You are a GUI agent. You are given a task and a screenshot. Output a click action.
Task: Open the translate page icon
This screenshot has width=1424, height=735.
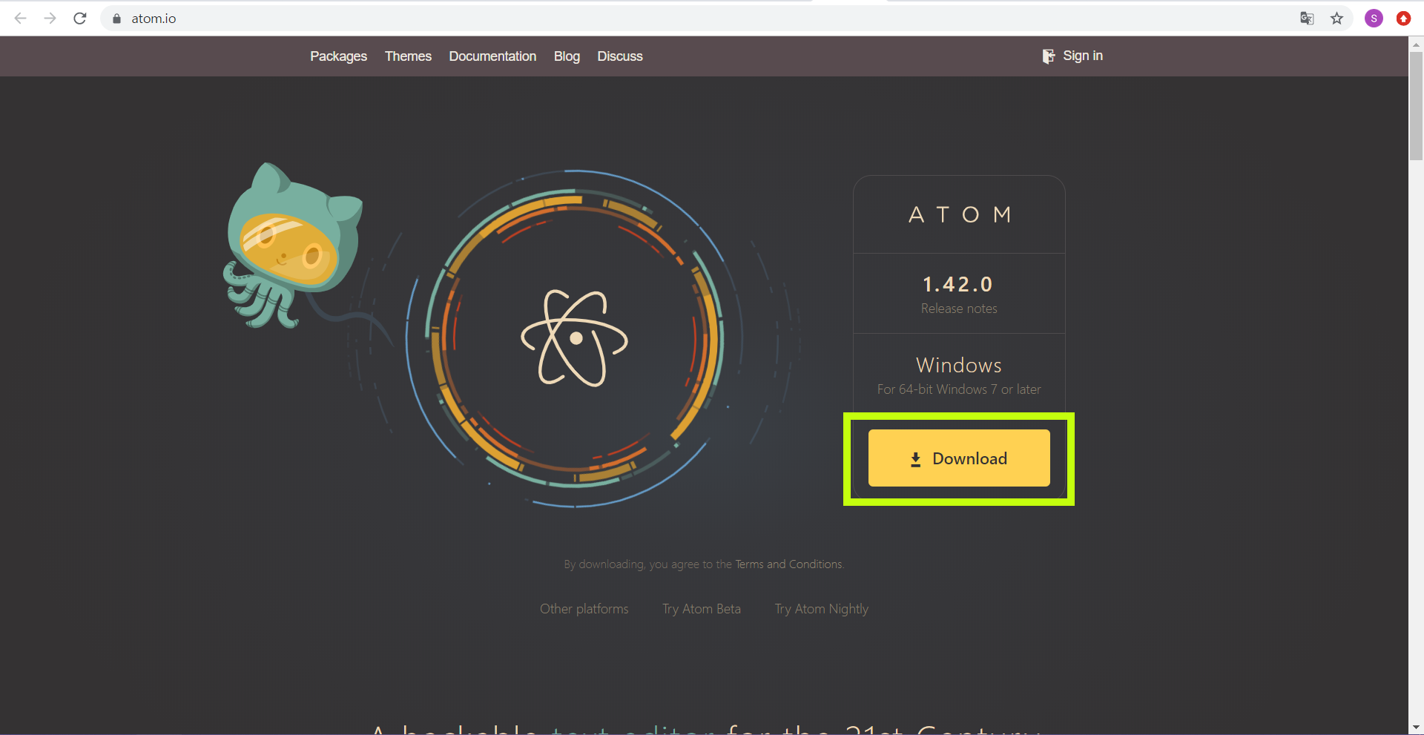1307,19
